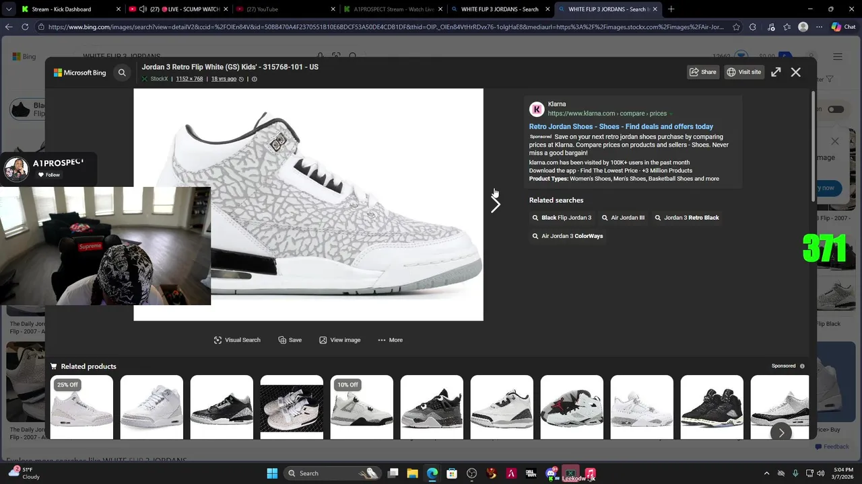862x484 pixels.
Task: Go to next image with right chevron
Action: (x=496, y=204)
